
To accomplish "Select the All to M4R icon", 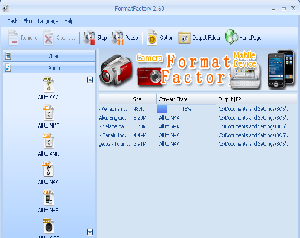I will click(x=49, y=197).
